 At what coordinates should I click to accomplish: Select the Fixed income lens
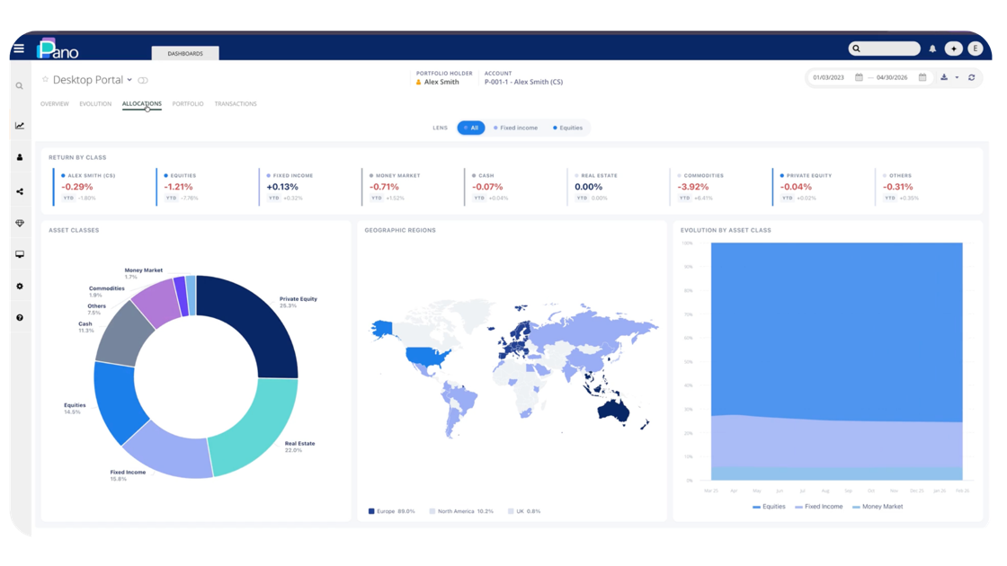516,128
